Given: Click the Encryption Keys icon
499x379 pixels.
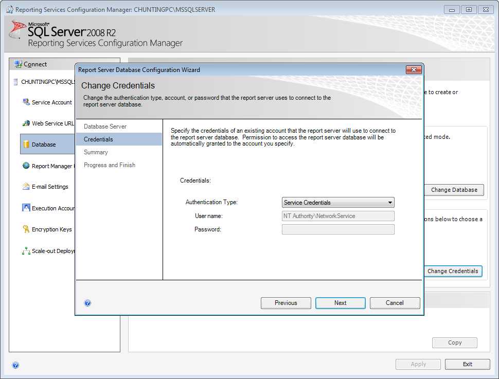Looking at the screenshot, I should (26, 229).
